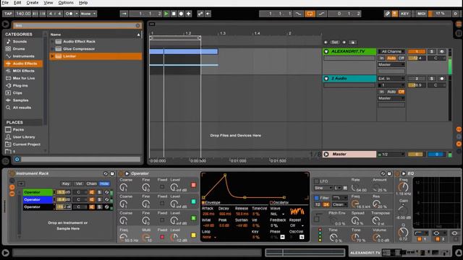Start playback with the Play button

coord(166,14)
